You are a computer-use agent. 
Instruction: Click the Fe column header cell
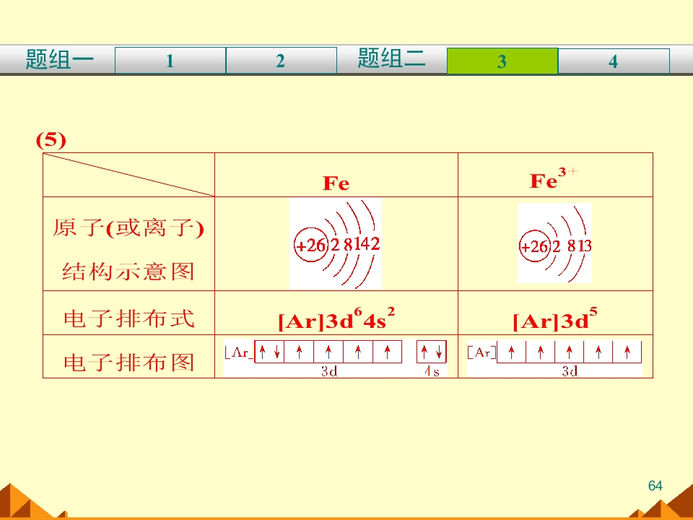click(336, 183)
